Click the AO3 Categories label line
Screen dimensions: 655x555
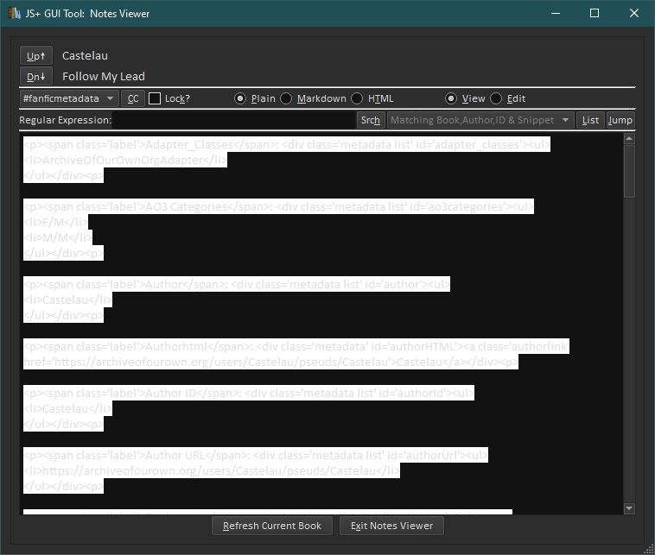pos(278,206)
